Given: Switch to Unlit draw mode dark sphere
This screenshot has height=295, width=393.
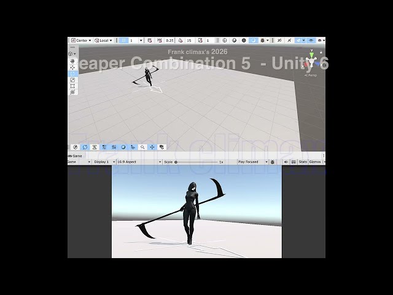Looking at the screenshot, I should [x=244, y=41].
